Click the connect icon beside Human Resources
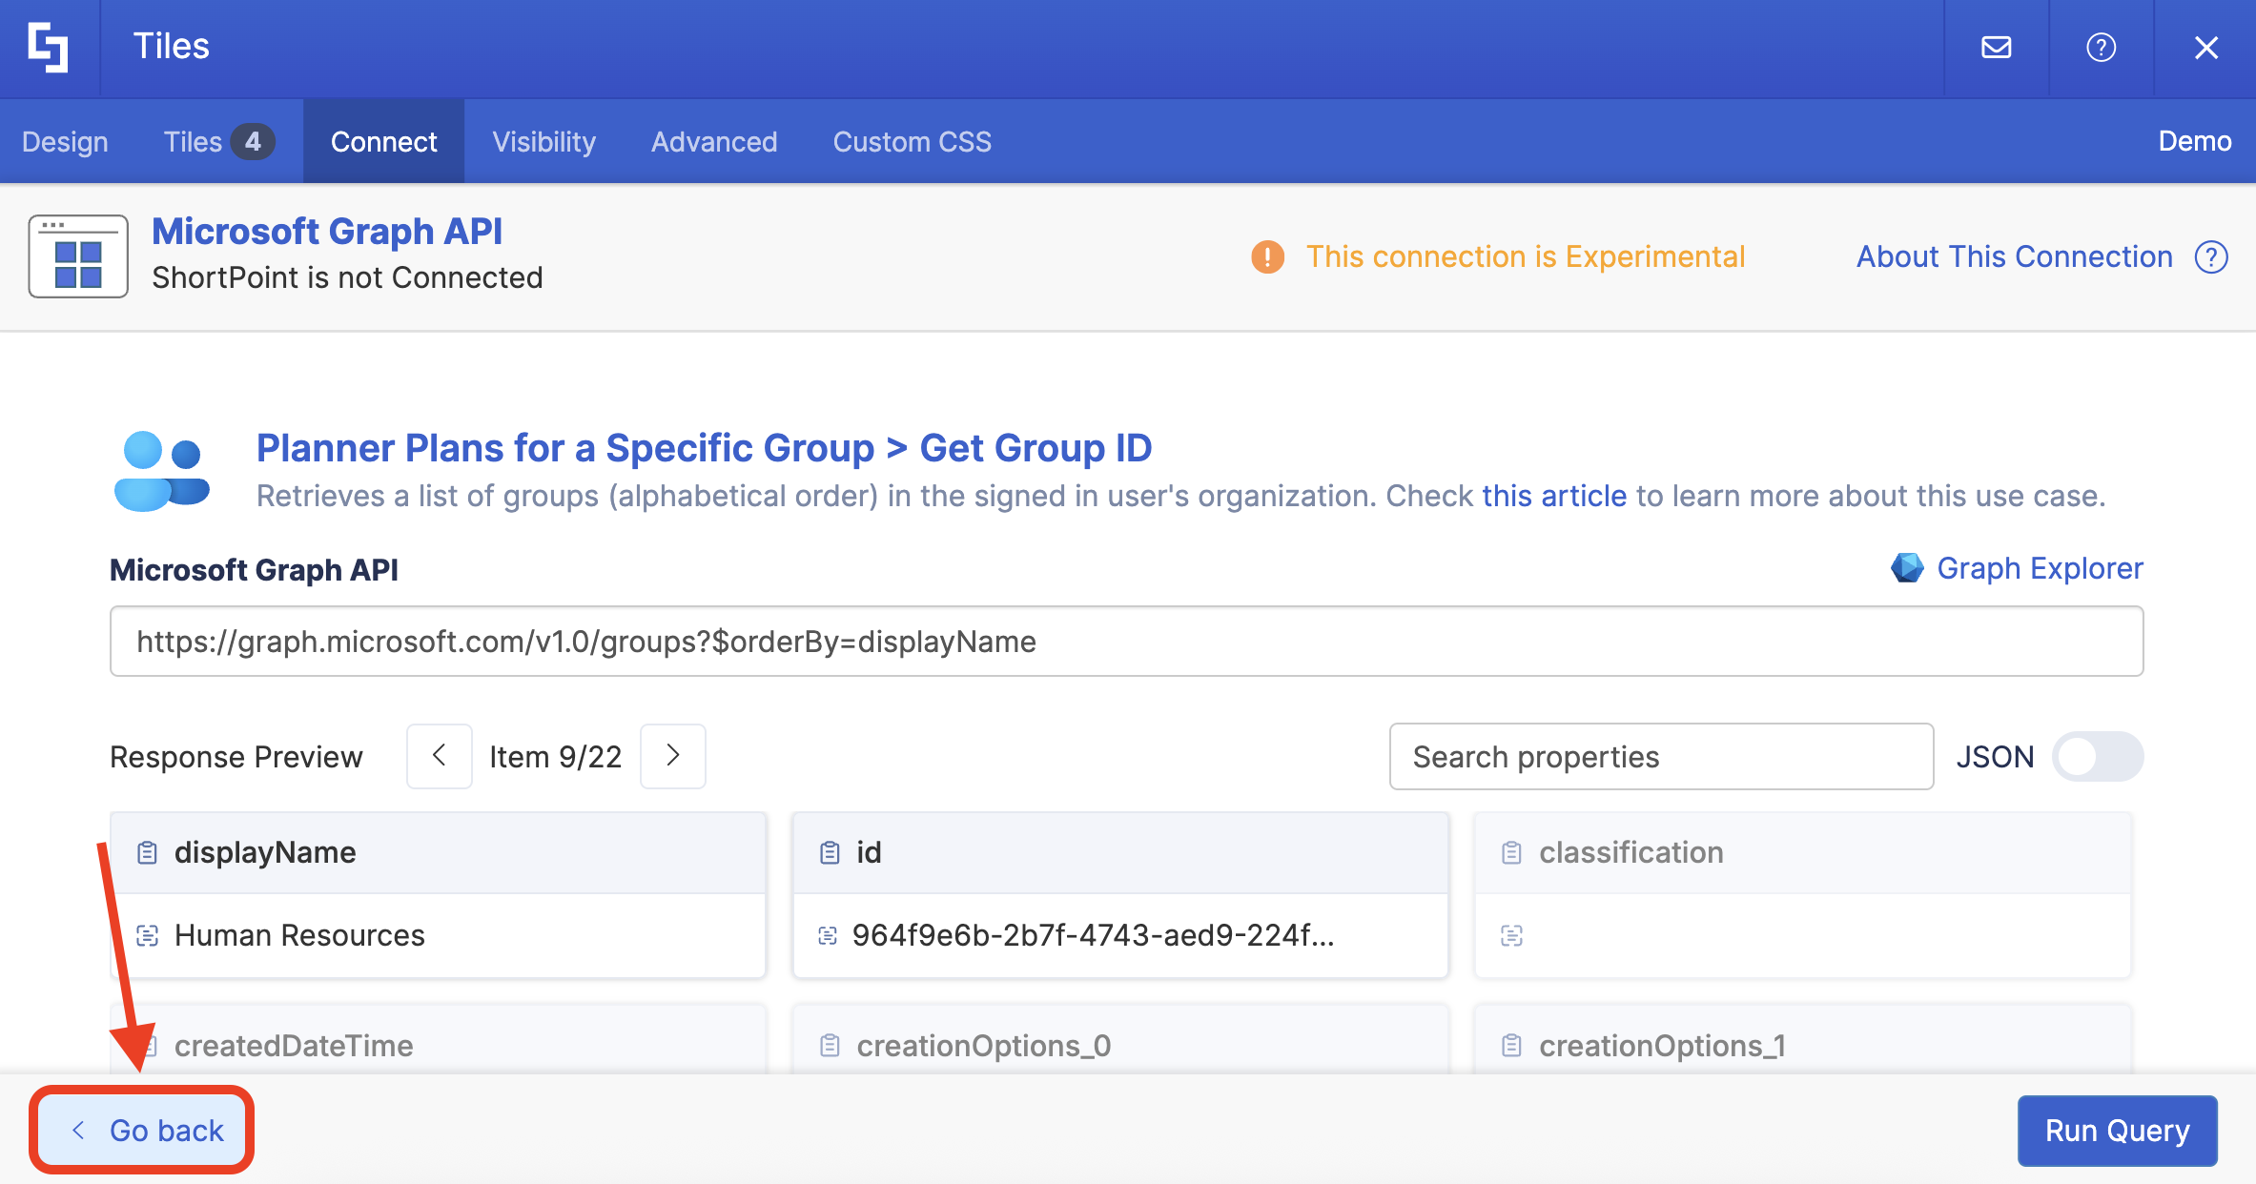Screen dimensions: 2256x1184 tap(147, 935)
